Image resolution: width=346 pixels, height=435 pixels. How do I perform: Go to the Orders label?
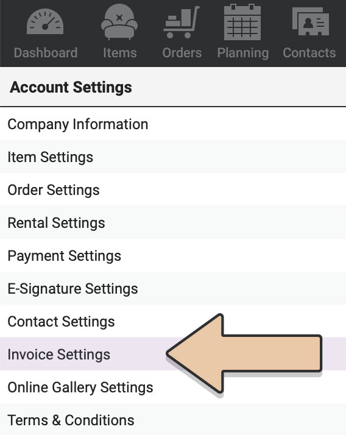pos(182,53)
